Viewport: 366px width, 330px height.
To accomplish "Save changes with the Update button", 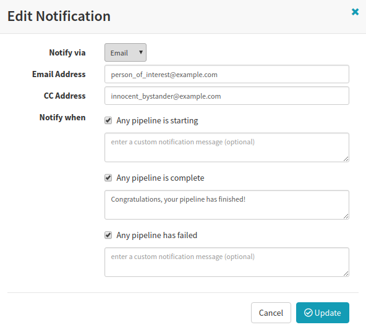I will (323, 313).
